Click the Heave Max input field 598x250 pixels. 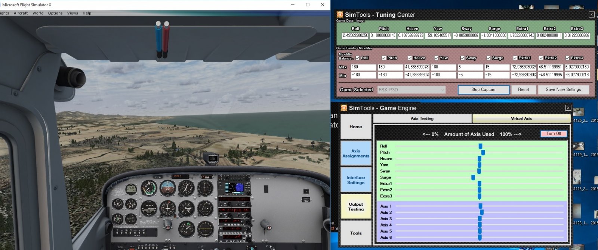tap(417, 67)
